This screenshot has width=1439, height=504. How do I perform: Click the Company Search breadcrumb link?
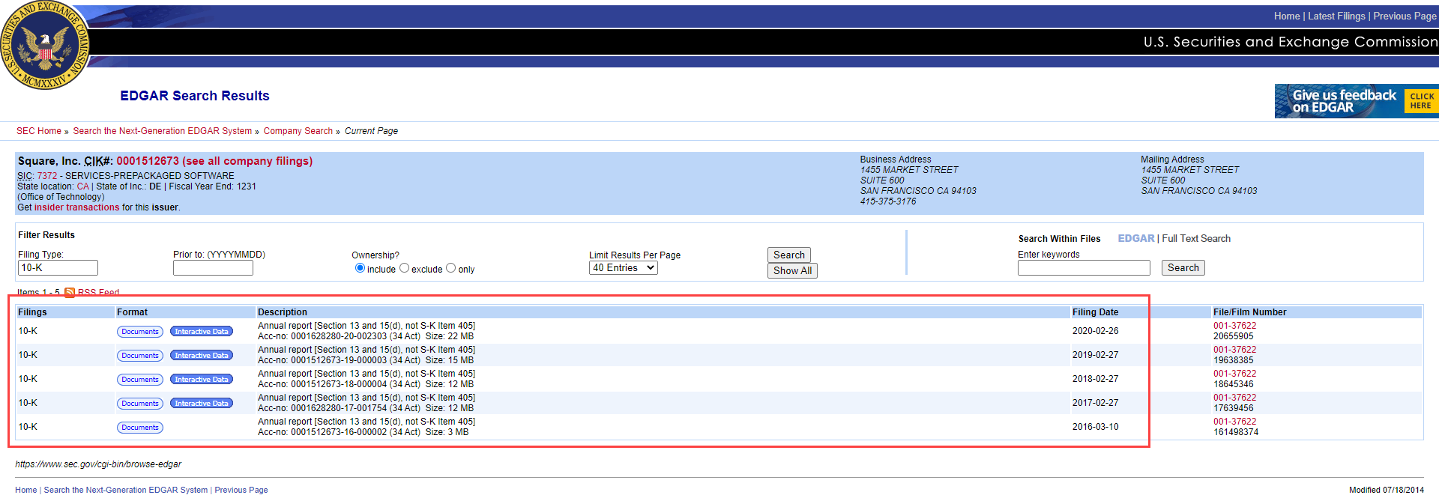tap(298, 131)
